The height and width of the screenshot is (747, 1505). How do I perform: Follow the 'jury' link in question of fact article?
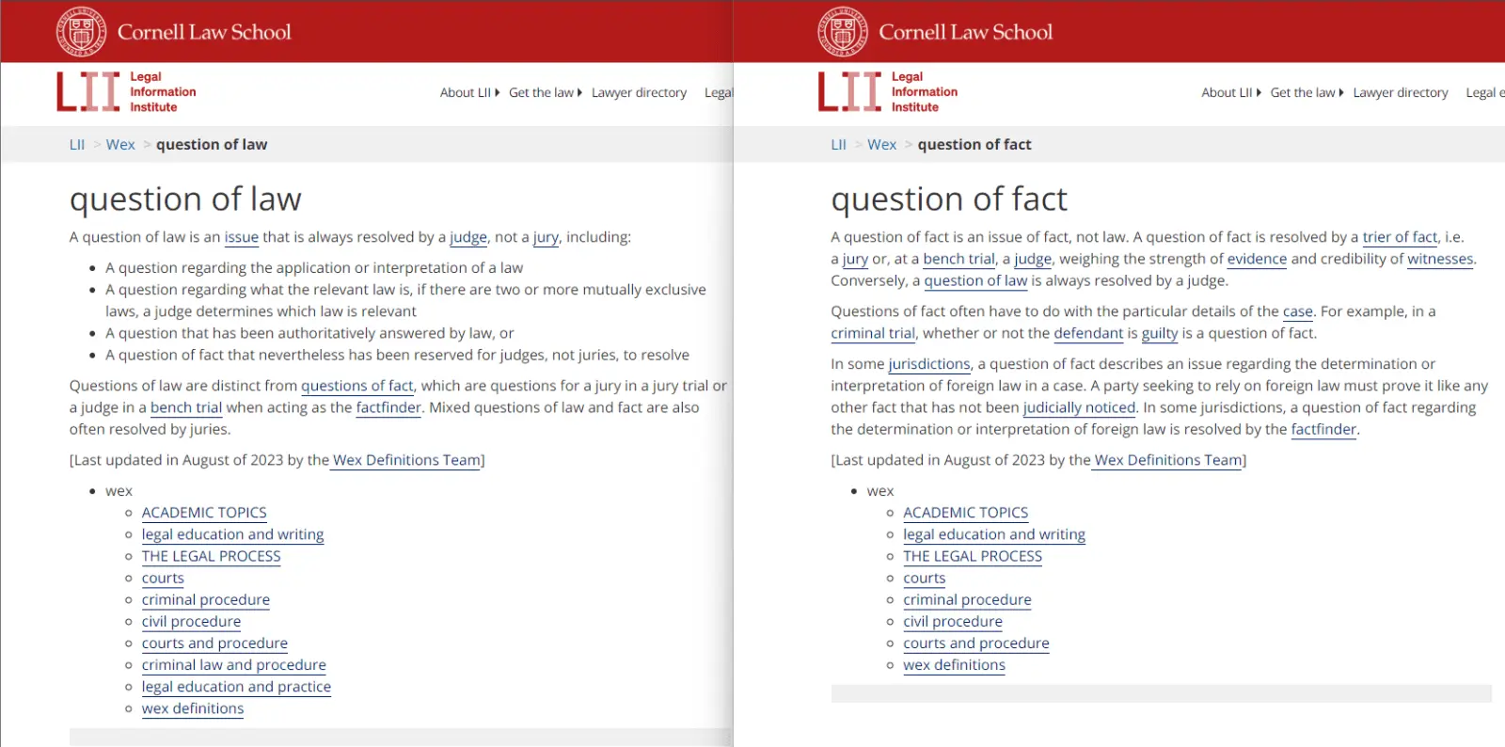855,259
